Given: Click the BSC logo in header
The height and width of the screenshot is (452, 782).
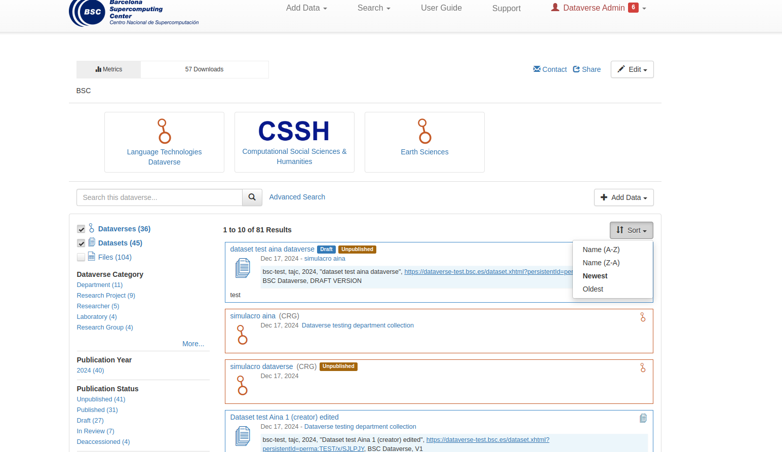Looking at the screenshot, I should point(87,12).
